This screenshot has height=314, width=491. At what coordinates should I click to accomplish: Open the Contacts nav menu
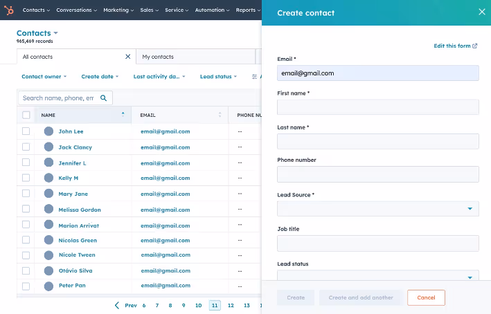[36, 10]
